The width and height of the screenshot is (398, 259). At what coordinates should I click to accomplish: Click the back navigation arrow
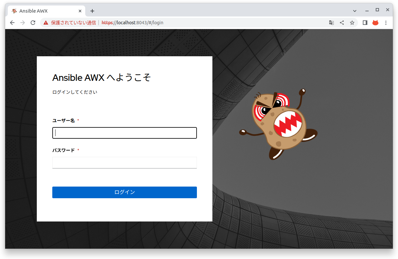12,23
